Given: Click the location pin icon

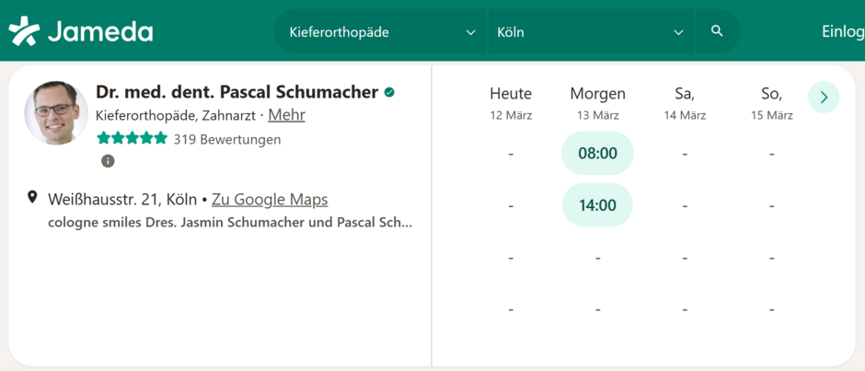Looking at the screenshot, I should click(x=33, y=198).
